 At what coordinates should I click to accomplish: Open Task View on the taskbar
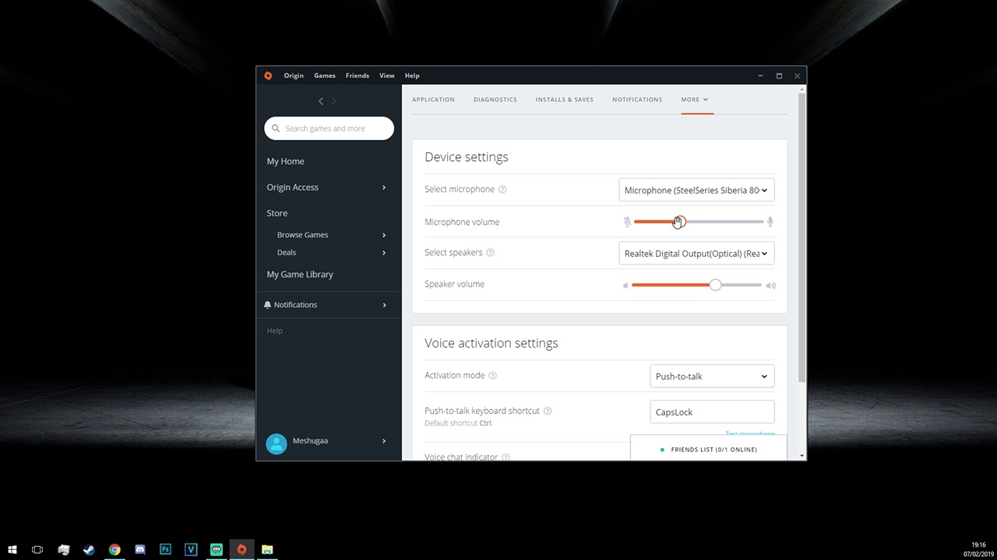(37, 549)
